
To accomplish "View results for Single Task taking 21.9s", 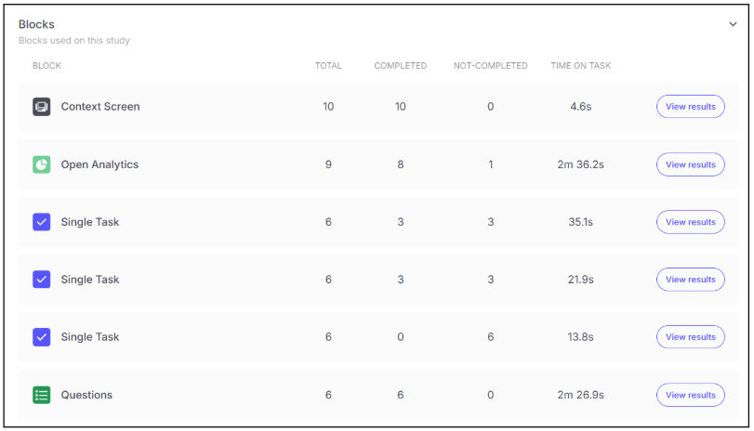I will tap(690, 280).
